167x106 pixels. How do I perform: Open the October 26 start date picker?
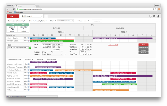tap(12, 28)
